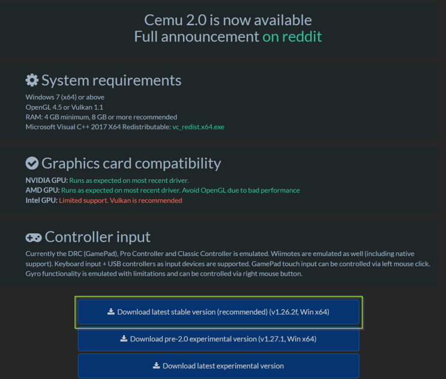Click the gear icon beside System requirements
Viewport: 446px width, 379px height.
pyautogui.click(x=32, y=80)
